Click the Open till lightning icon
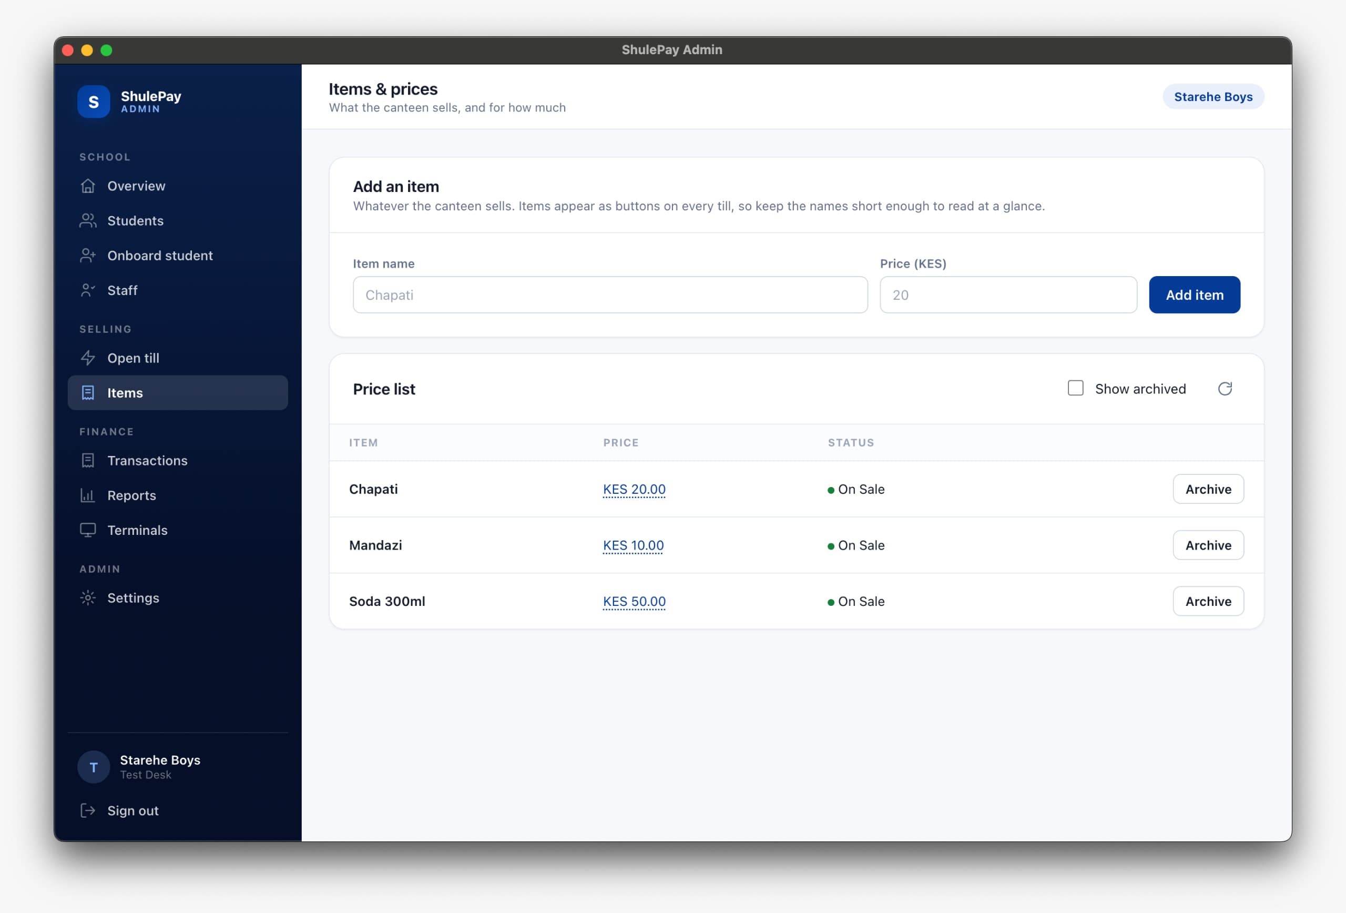Screen dimensions: 1346x913 coord(87,358)
